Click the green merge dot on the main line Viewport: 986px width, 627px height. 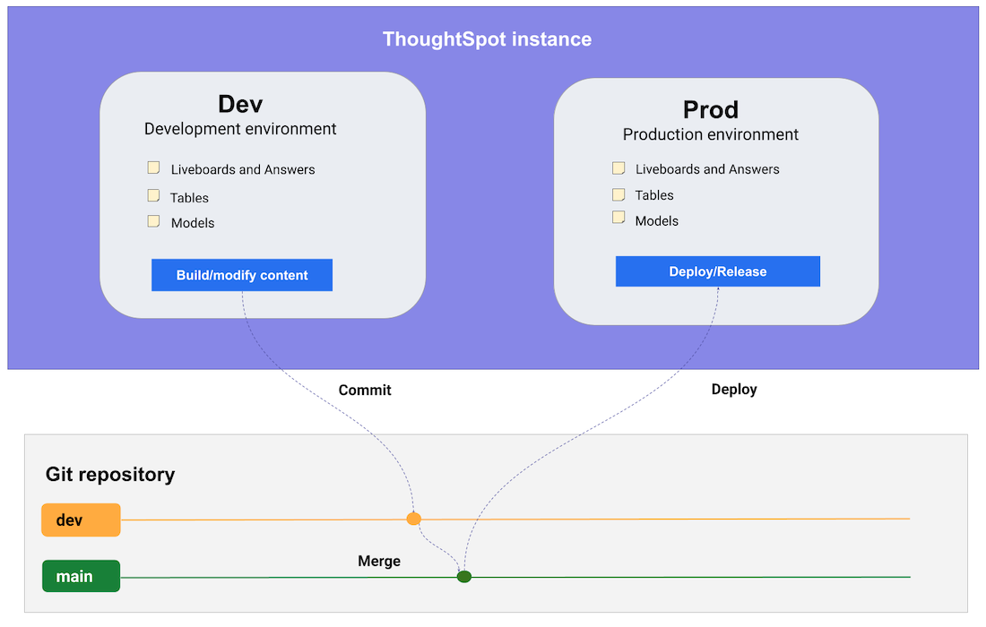[463, 576]
